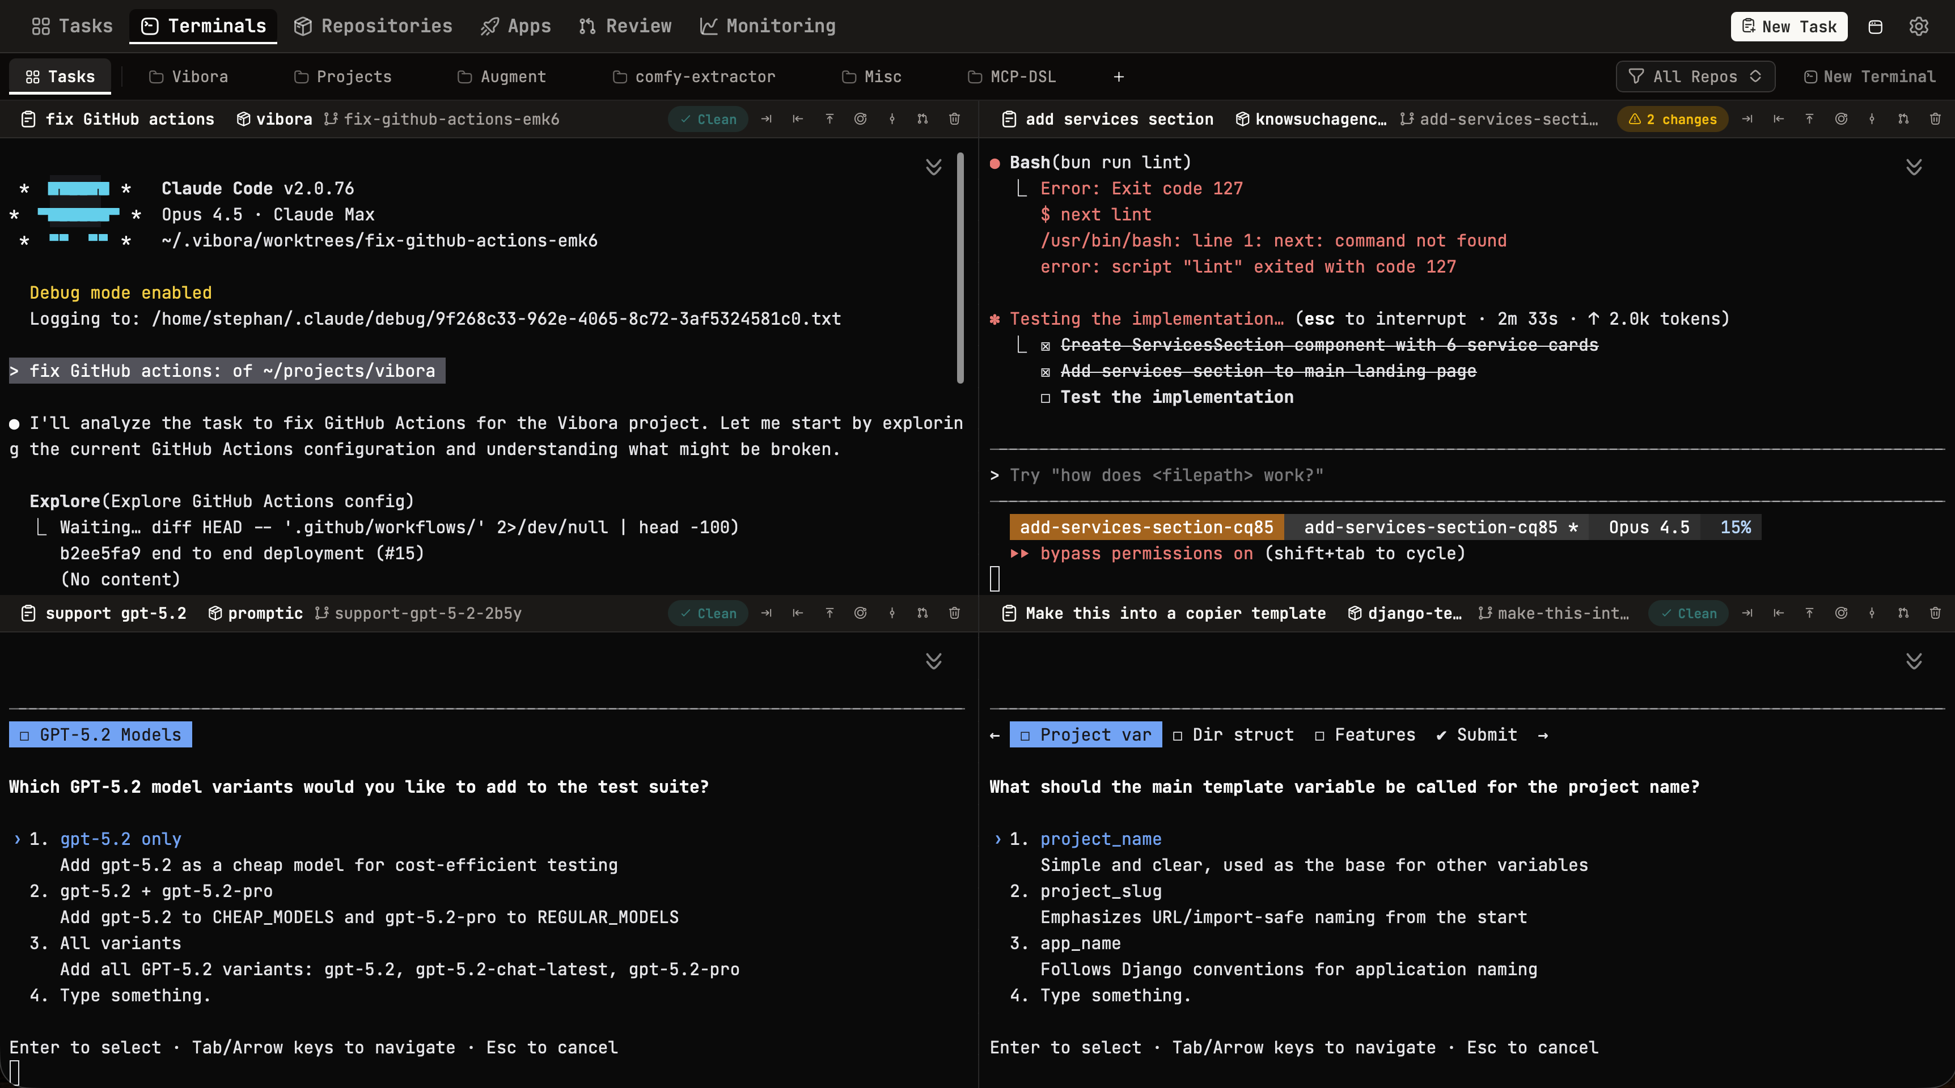Screen dimensions: 1955x1088
Task: Click the Test the implementation todo checkbox
Action: pos(1046,398)
